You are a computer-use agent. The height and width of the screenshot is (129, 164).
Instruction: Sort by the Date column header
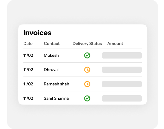coord(28,44)
